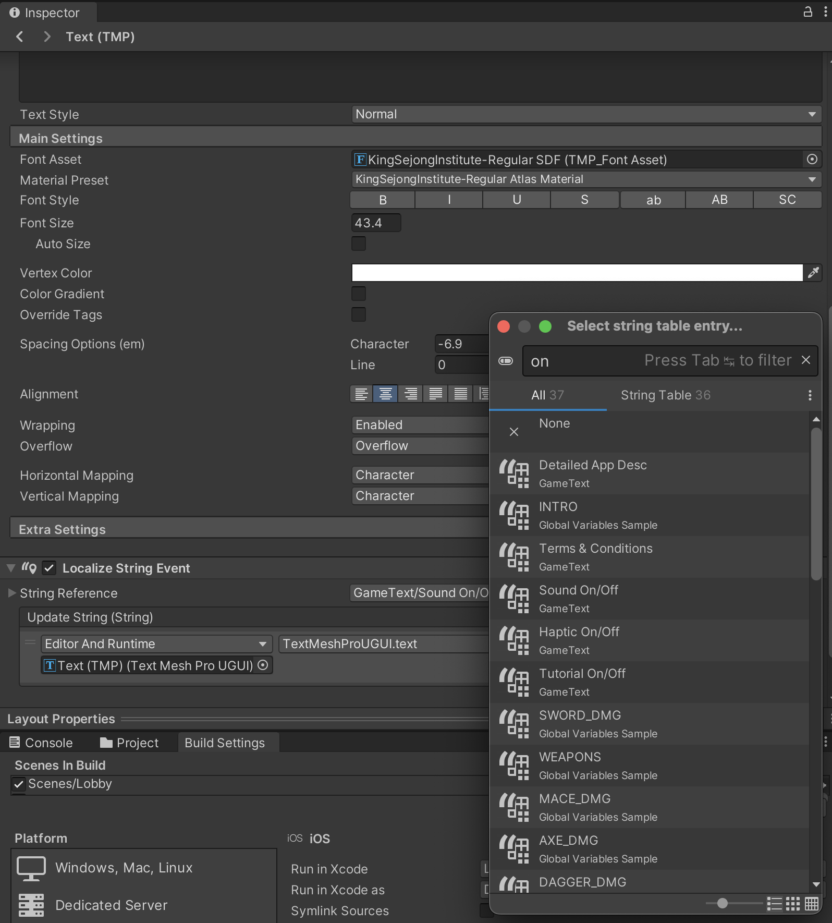The image size is (832, 923).
Task: Open Font Asset object picker
Action: pos(812,160)
